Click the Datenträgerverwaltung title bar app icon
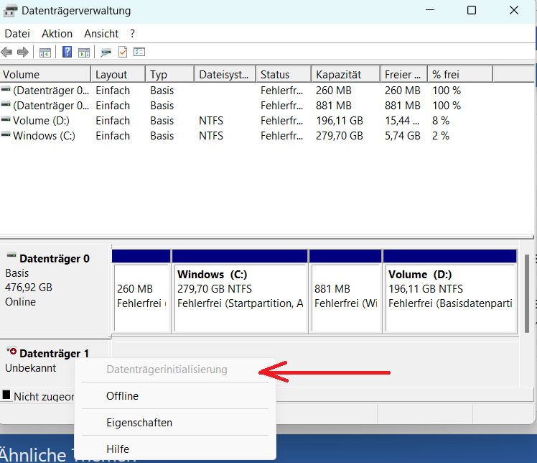The height and width of the screenshot is (463, 537). [x=10, y=11]
